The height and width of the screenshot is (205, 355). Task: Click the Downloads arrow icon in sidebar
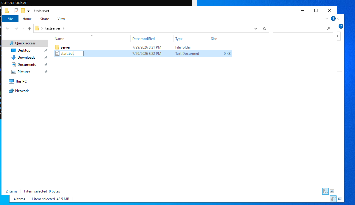click(x=14, y=58)
